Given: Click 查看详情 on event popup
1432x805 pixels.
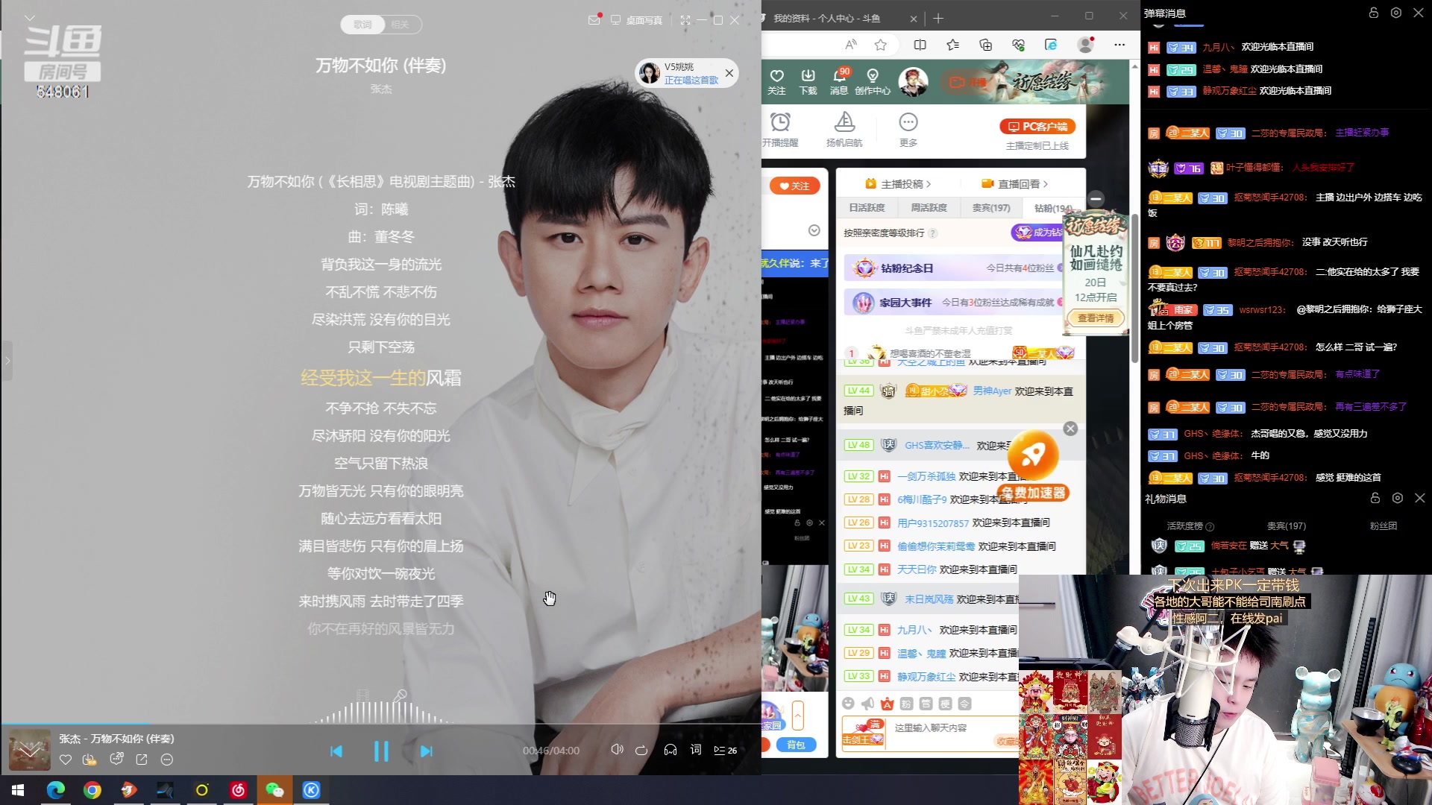Looking at the screenshot, I should pos(1096,318).
